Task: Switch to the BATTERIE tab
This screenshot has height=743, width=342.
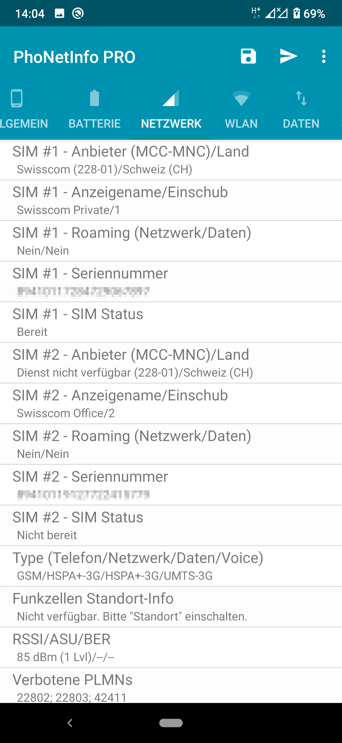Action: [x=94, y=124]
